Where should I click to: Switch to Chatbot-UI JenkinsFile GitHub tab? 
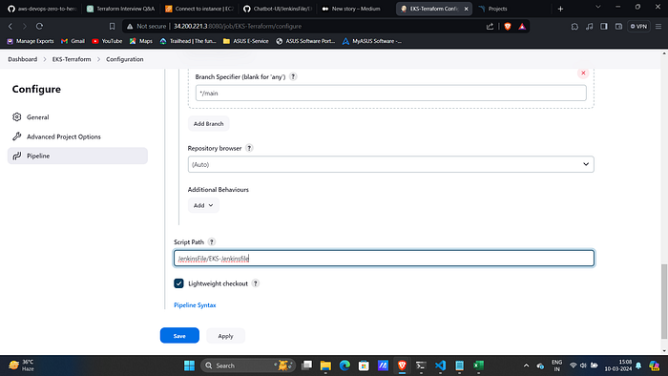pyautogui.click(x=278, y=9)
